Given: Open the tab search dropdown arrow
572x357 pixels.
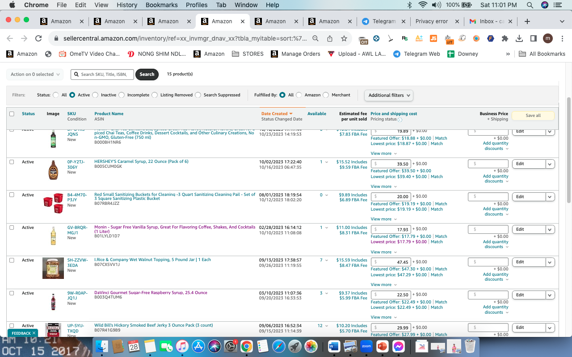Looking at the screenshot, I should [x=562, y=21].
